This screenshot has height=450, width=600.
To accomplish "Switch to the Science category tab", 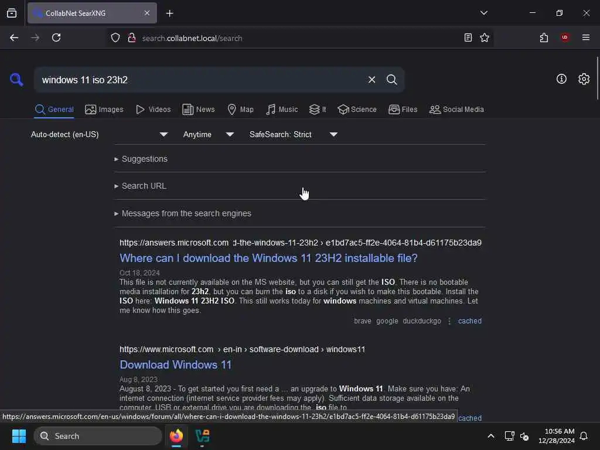I will click(x=357, y=110).
